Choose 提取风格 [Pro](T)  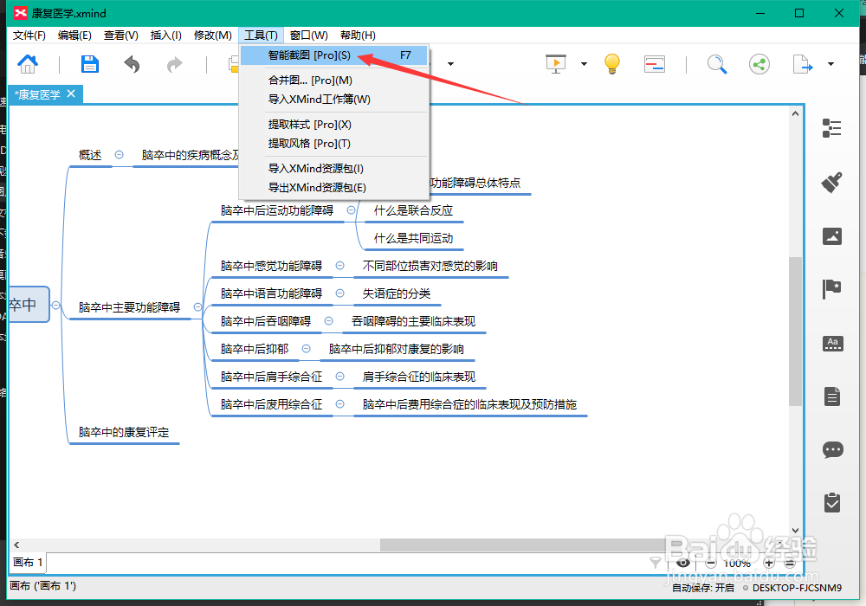pos(334,144)
